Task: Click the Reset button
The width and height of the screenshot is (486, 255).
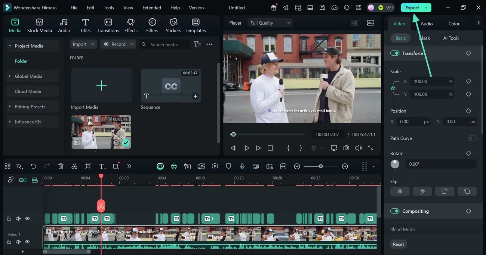Action: click(x=398, y=244)
